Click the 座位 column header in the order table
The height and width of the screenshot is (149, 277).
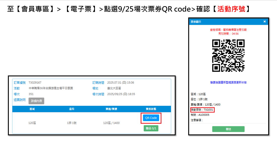[72, 109]
